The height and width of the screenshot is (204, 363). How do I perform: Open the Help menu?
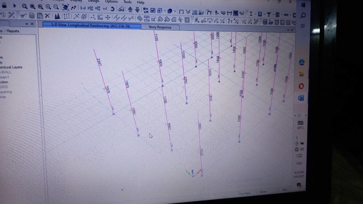click(140, 2)
